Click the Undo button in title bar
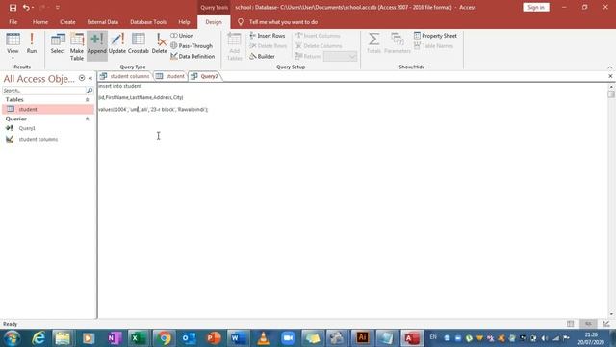This screenshot has height=347, width=616. coord(26,7)
